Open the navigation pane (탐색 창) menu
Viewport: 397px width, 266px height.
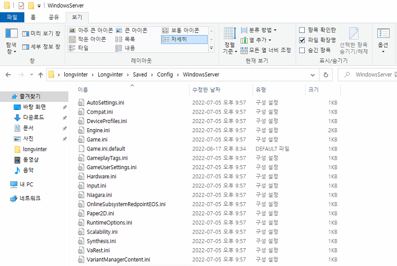click(x=11, y=41)
